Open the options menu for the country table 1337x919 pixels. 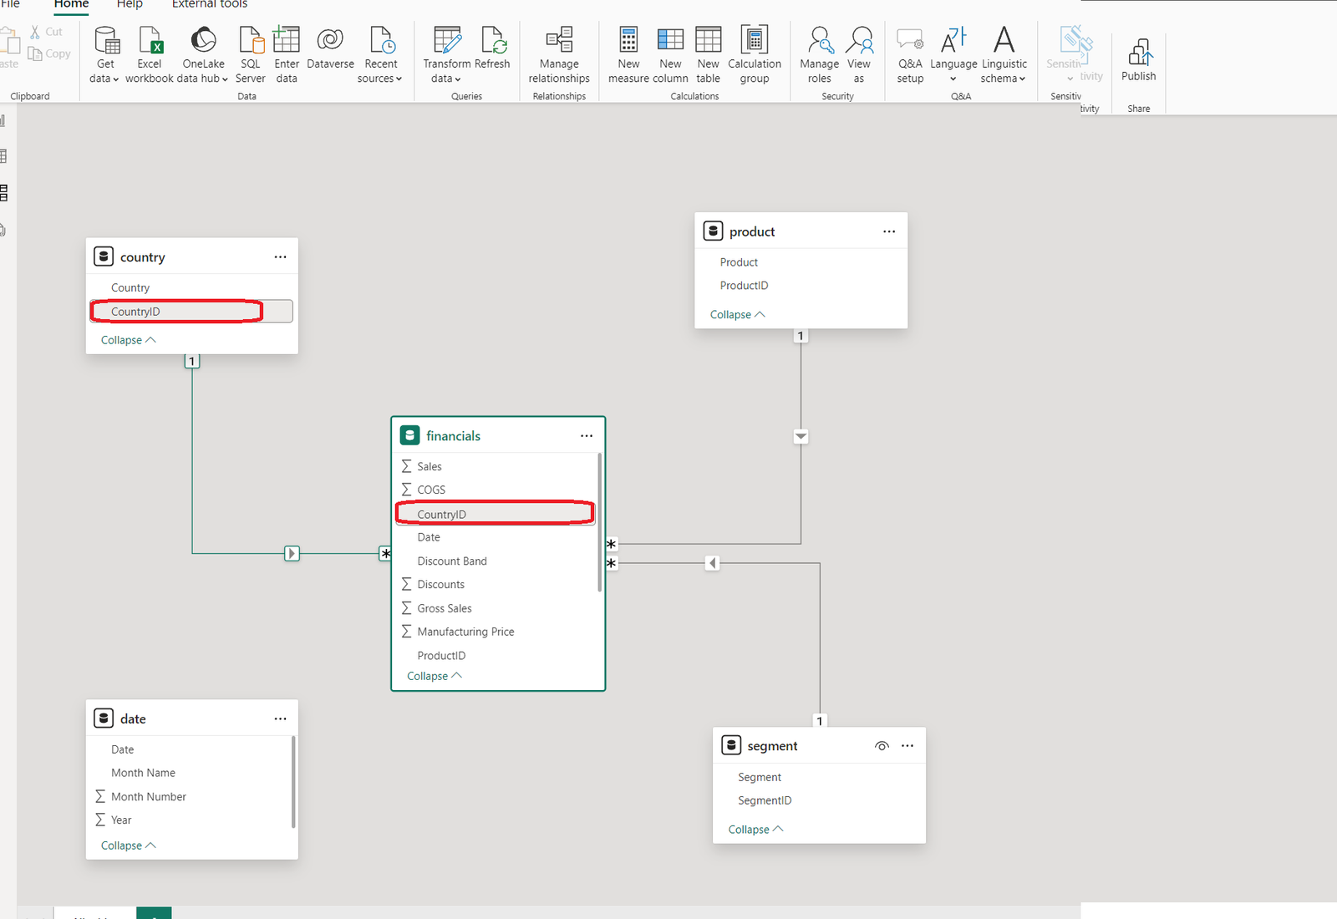[280, 256]
